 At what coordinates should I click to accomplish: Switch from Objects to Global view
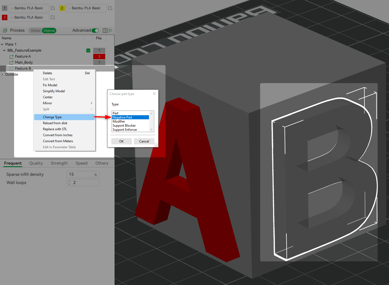[x=35, y=30]
